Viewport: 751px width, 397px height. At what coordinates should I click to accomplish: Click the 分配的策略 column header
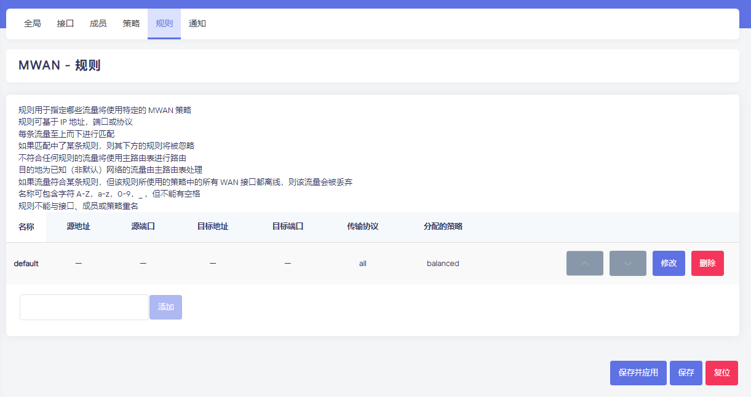(x=443, y=227)
